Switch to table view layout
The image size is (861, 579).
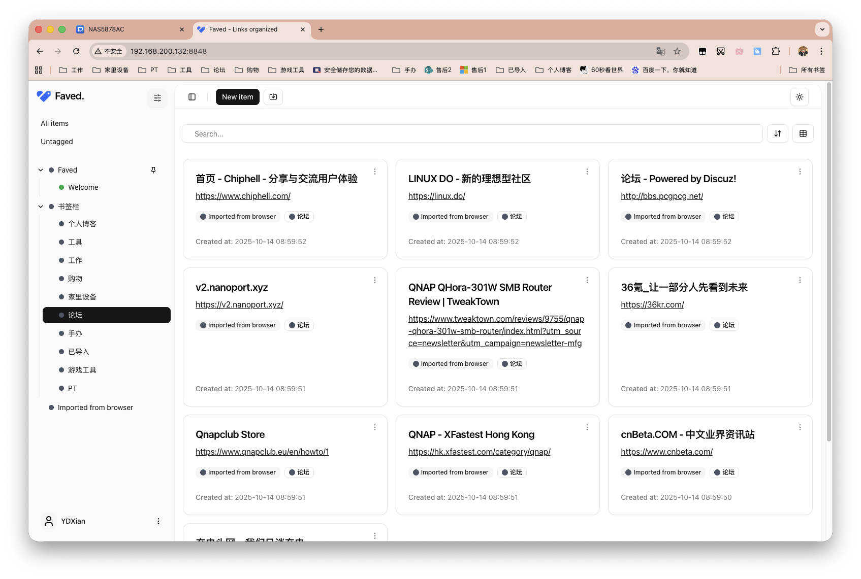(x=803, y=133)
